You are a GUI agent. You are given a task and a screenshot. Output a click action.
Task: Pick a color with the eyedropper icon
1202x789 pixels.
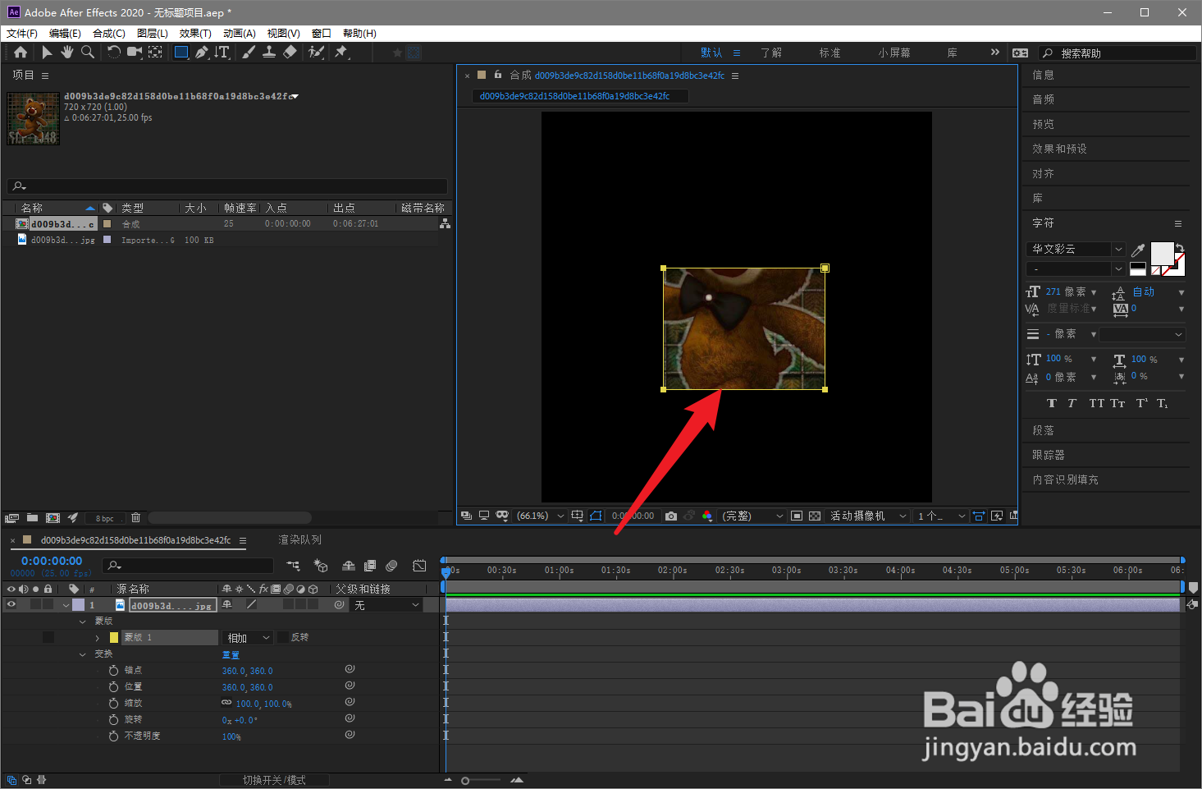click(1138, 250)
